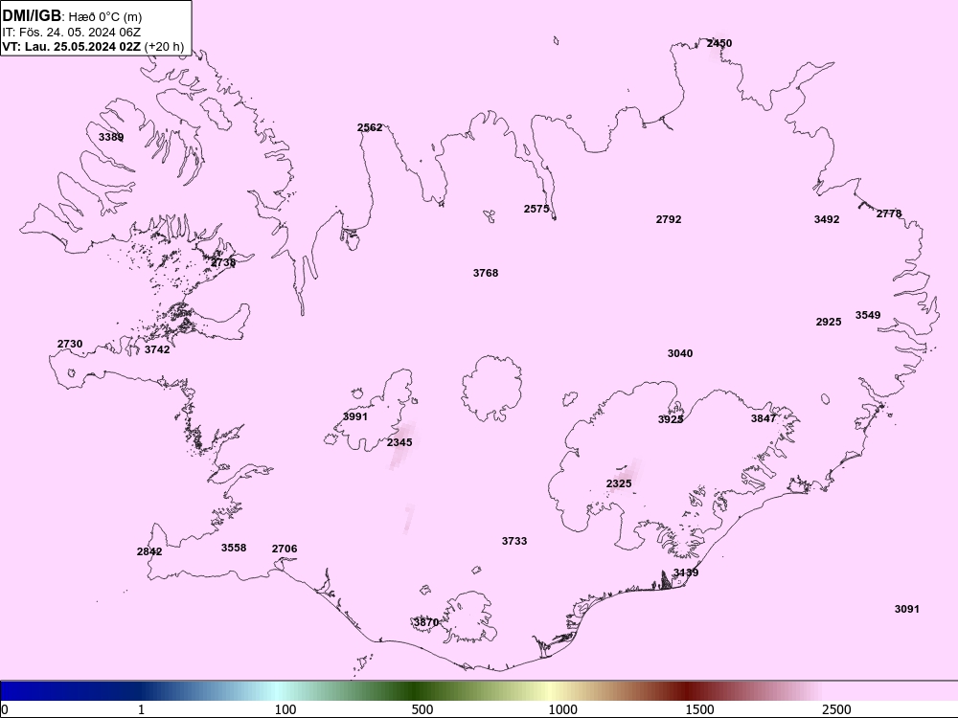Select the 3733 height label
958x718 pixels.
click(x=514, y=540)
